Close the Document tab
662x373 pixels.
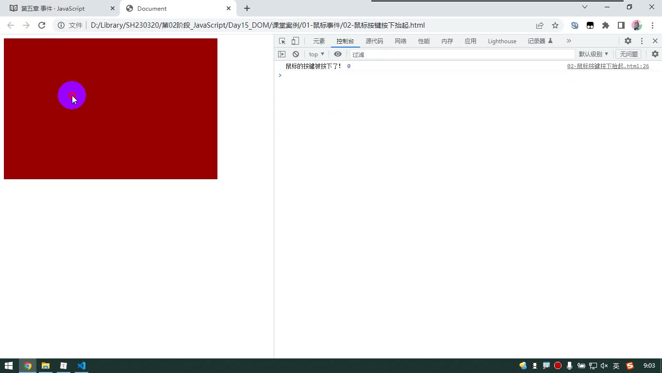click(229, 8)
